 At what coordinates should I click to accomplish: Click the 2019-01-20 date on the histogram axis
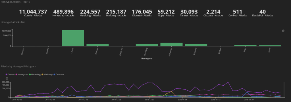[249, 99]
